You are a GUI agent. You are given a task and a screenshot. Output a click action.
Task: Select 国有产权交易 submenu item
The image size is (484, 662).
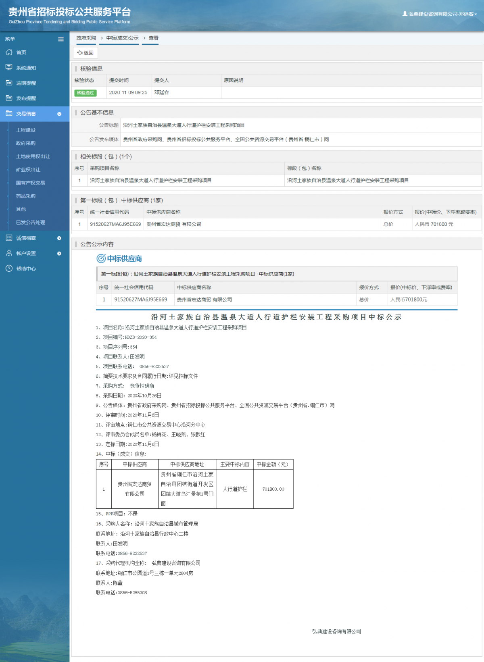point(31,183)
